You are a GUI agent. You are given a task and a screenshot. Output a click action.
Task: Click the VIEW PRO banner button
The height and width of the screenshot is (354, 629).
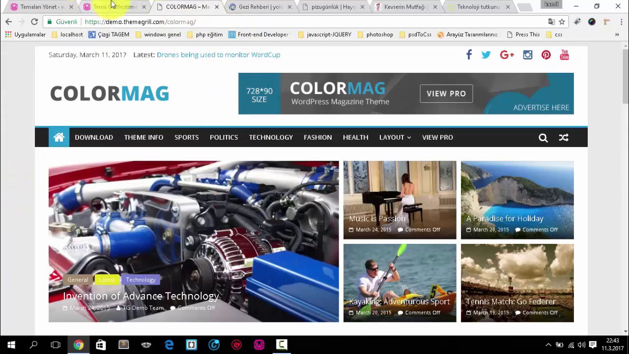click(x=446, y=93)
